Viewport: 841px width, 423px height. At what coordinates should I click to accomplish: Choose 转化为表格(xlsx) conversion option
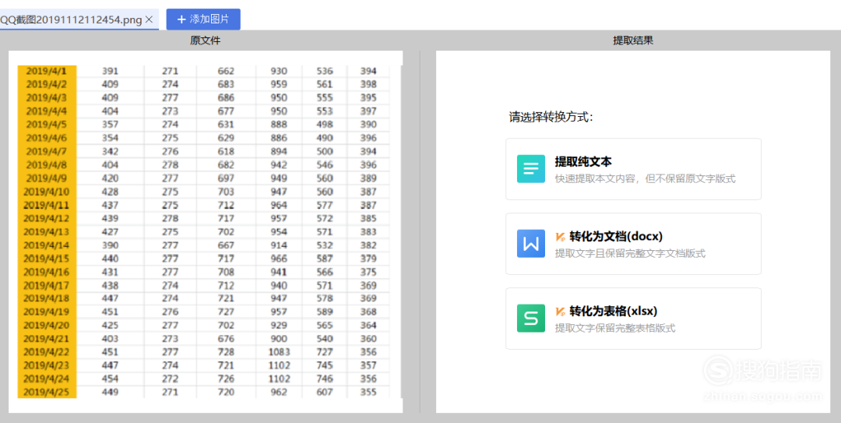click(633, 319)
